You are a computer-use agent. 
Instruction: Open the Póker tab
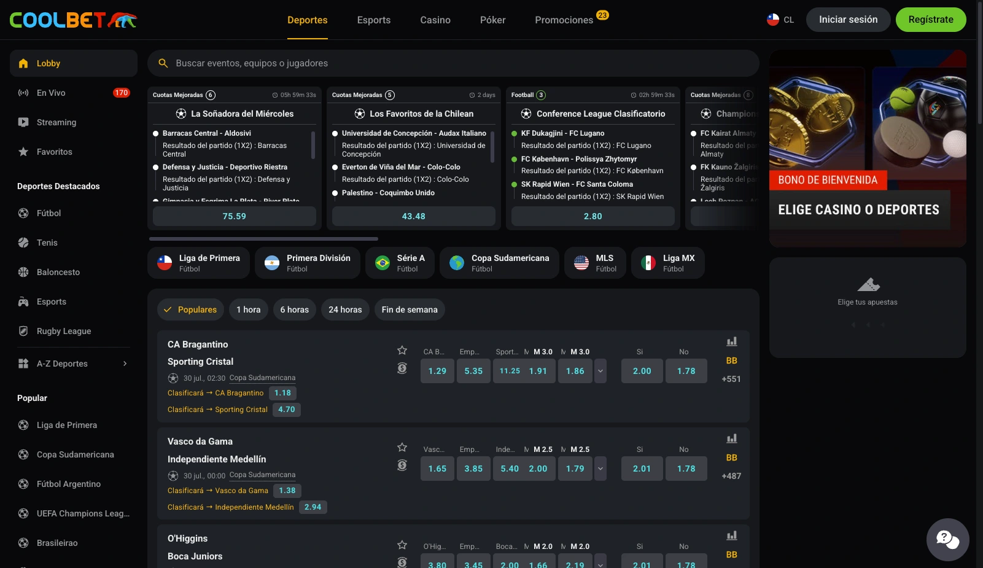coord(493,20)
